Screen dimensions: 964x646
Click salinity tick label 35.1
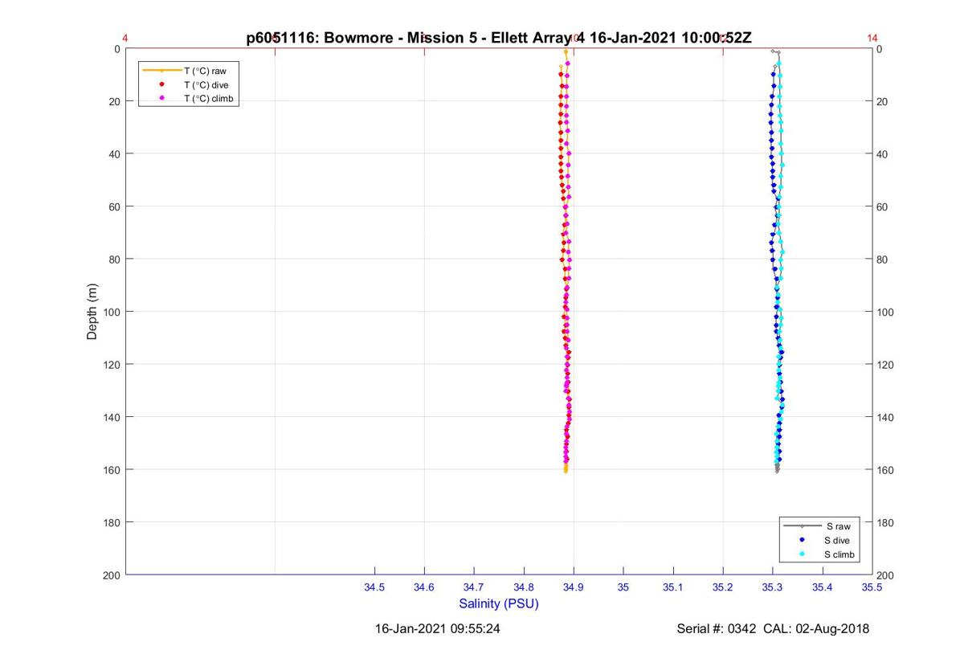(x=673, y=587)
